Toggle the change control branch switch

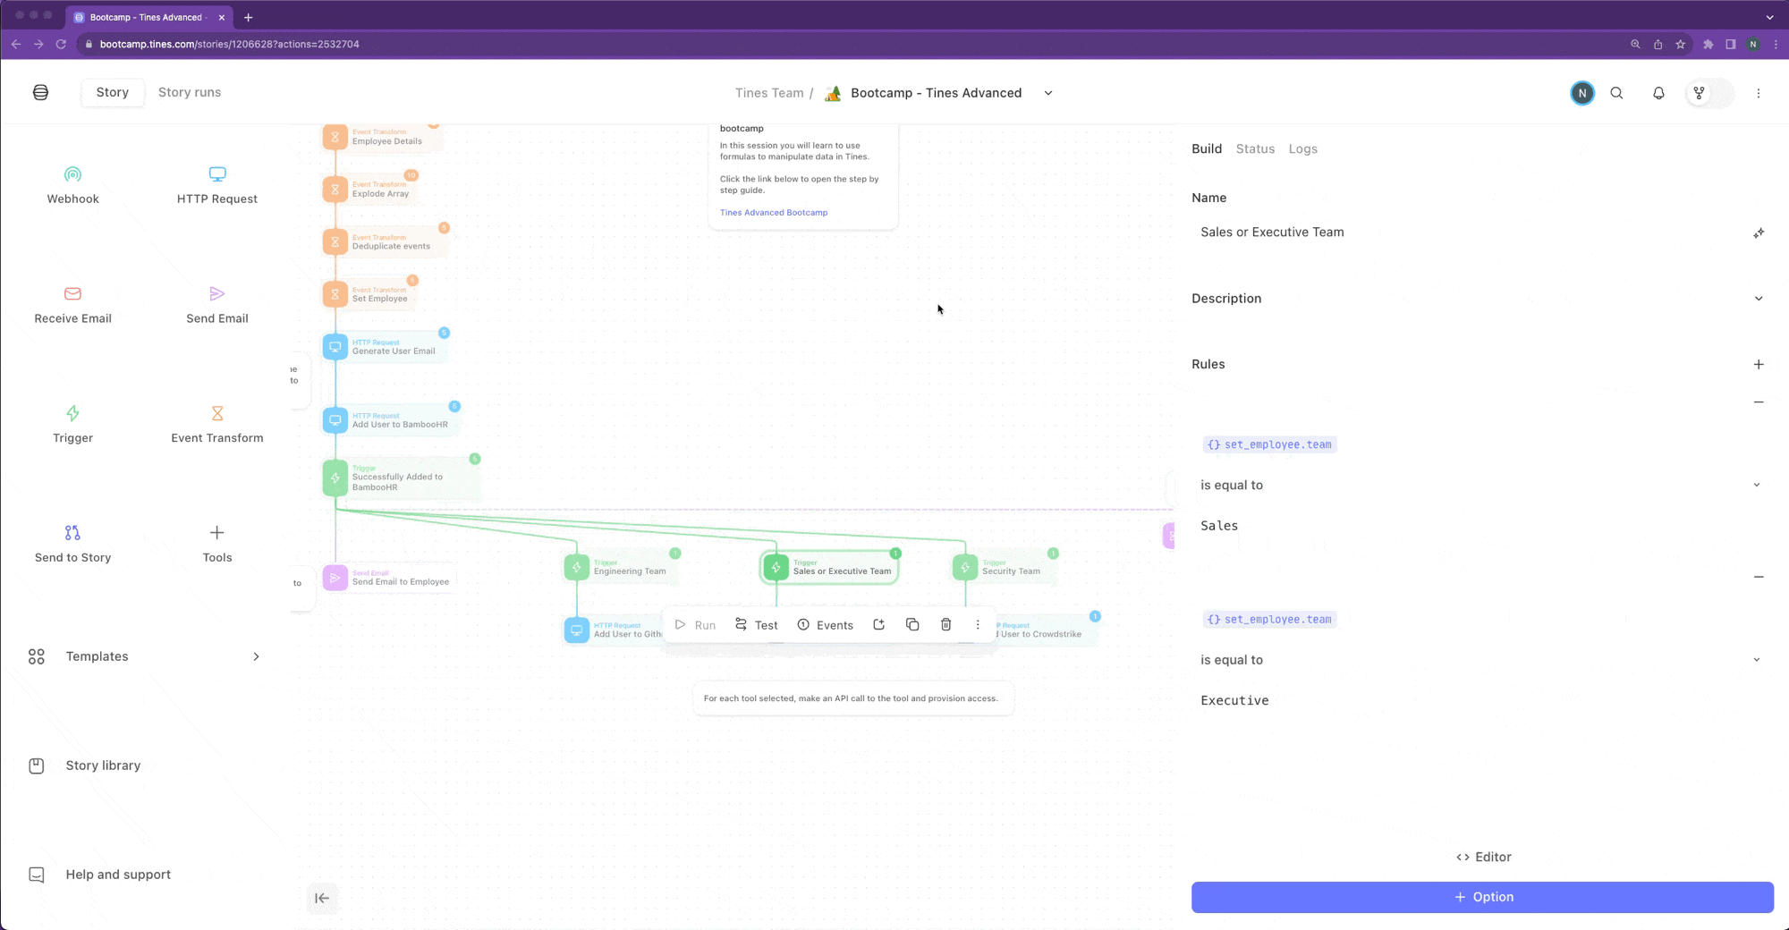pyautogui.click(x=1709, y=93)
